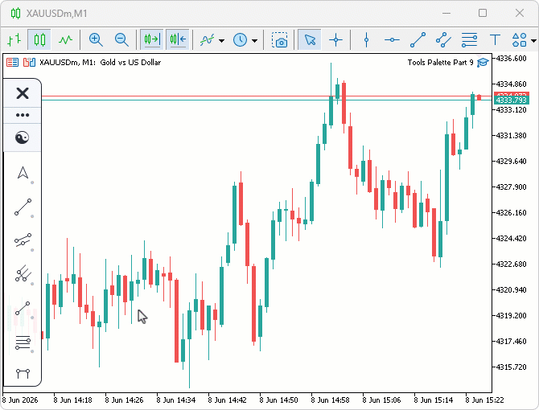Click the 4333.793 bid price label
The width and height of the screenshot is (539, 410).
click(511, 100)
